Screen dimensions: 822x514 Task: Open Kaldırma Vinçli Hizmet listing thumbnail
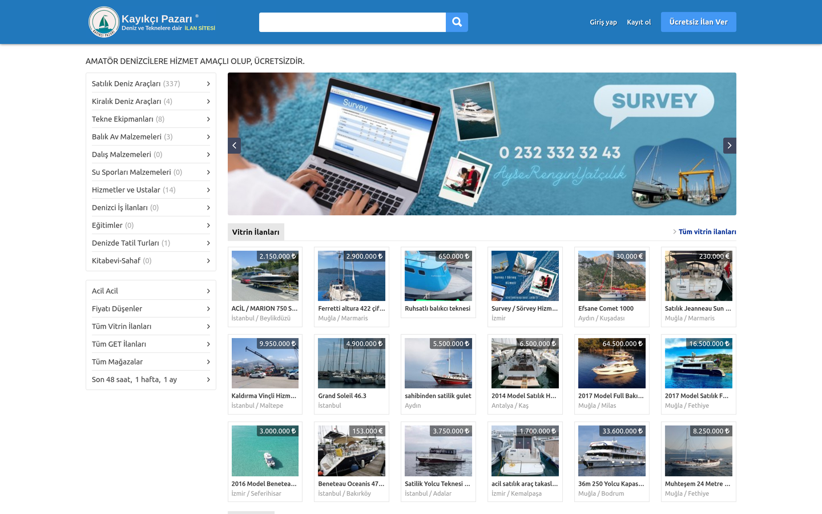click(x=265, y=363)
